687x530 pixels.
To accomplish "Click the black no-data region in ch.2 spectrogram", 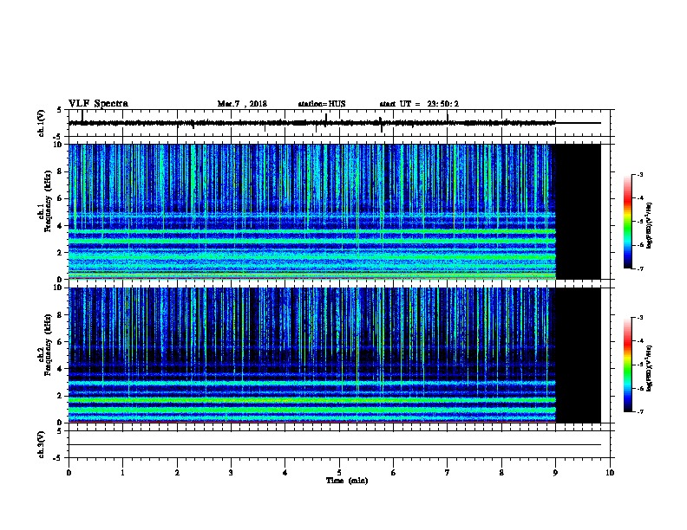I will coord(578,355).
